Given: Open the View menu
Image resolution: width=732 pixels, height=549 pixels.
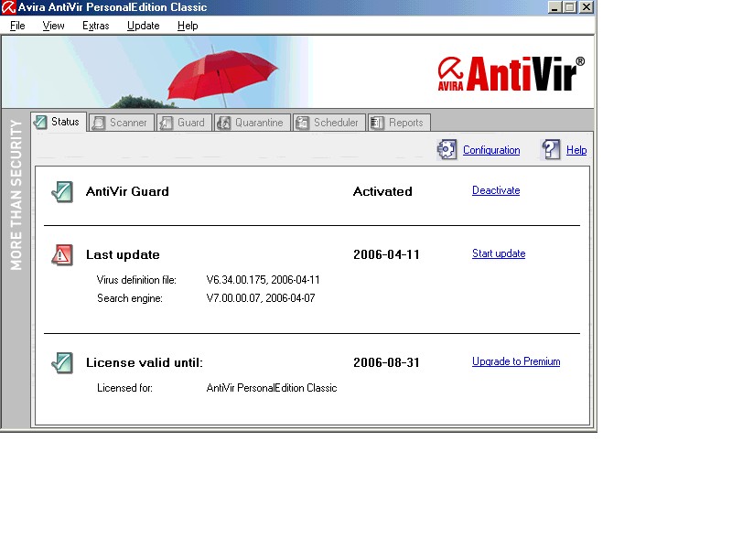Looking at the screenshot, I should (x=53, y=26).
